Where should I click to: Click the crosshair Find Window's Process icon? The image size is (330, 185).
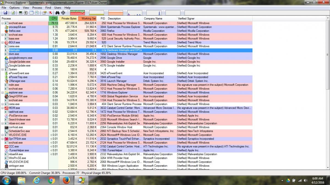coord(63,13)
